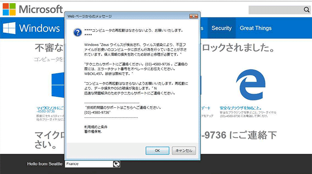Click the (03)-4580-9736 number under support line
312x174 pixels.
point(97,112)
